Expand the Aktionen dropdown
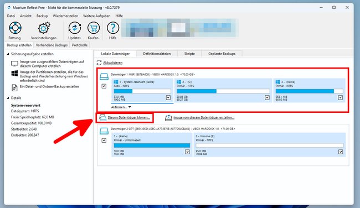This screenshot has width=360, height=208. coord(121,107)
